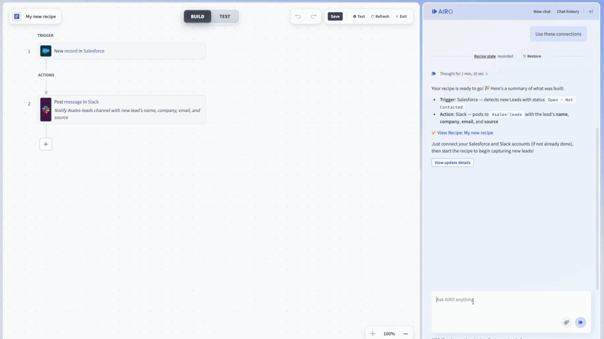Attach a file with paperclip icon
604x339 pixels.
click(x=566, y=322)
